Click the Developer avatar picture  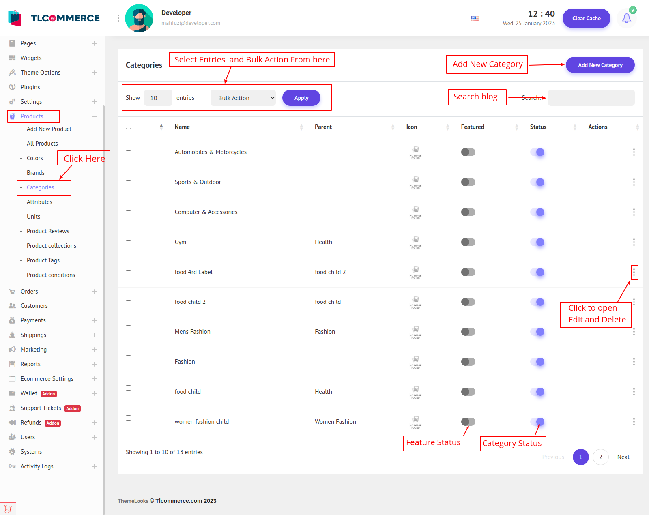click(x=139, y=18)
